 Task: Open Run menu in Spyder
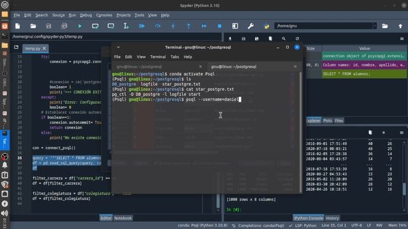pyautogui.click(x=72, y=15)
